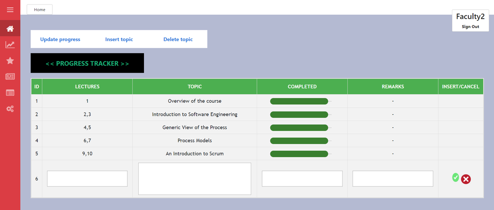
Task: Click the Delete topic link
Action: click(178, 39)
